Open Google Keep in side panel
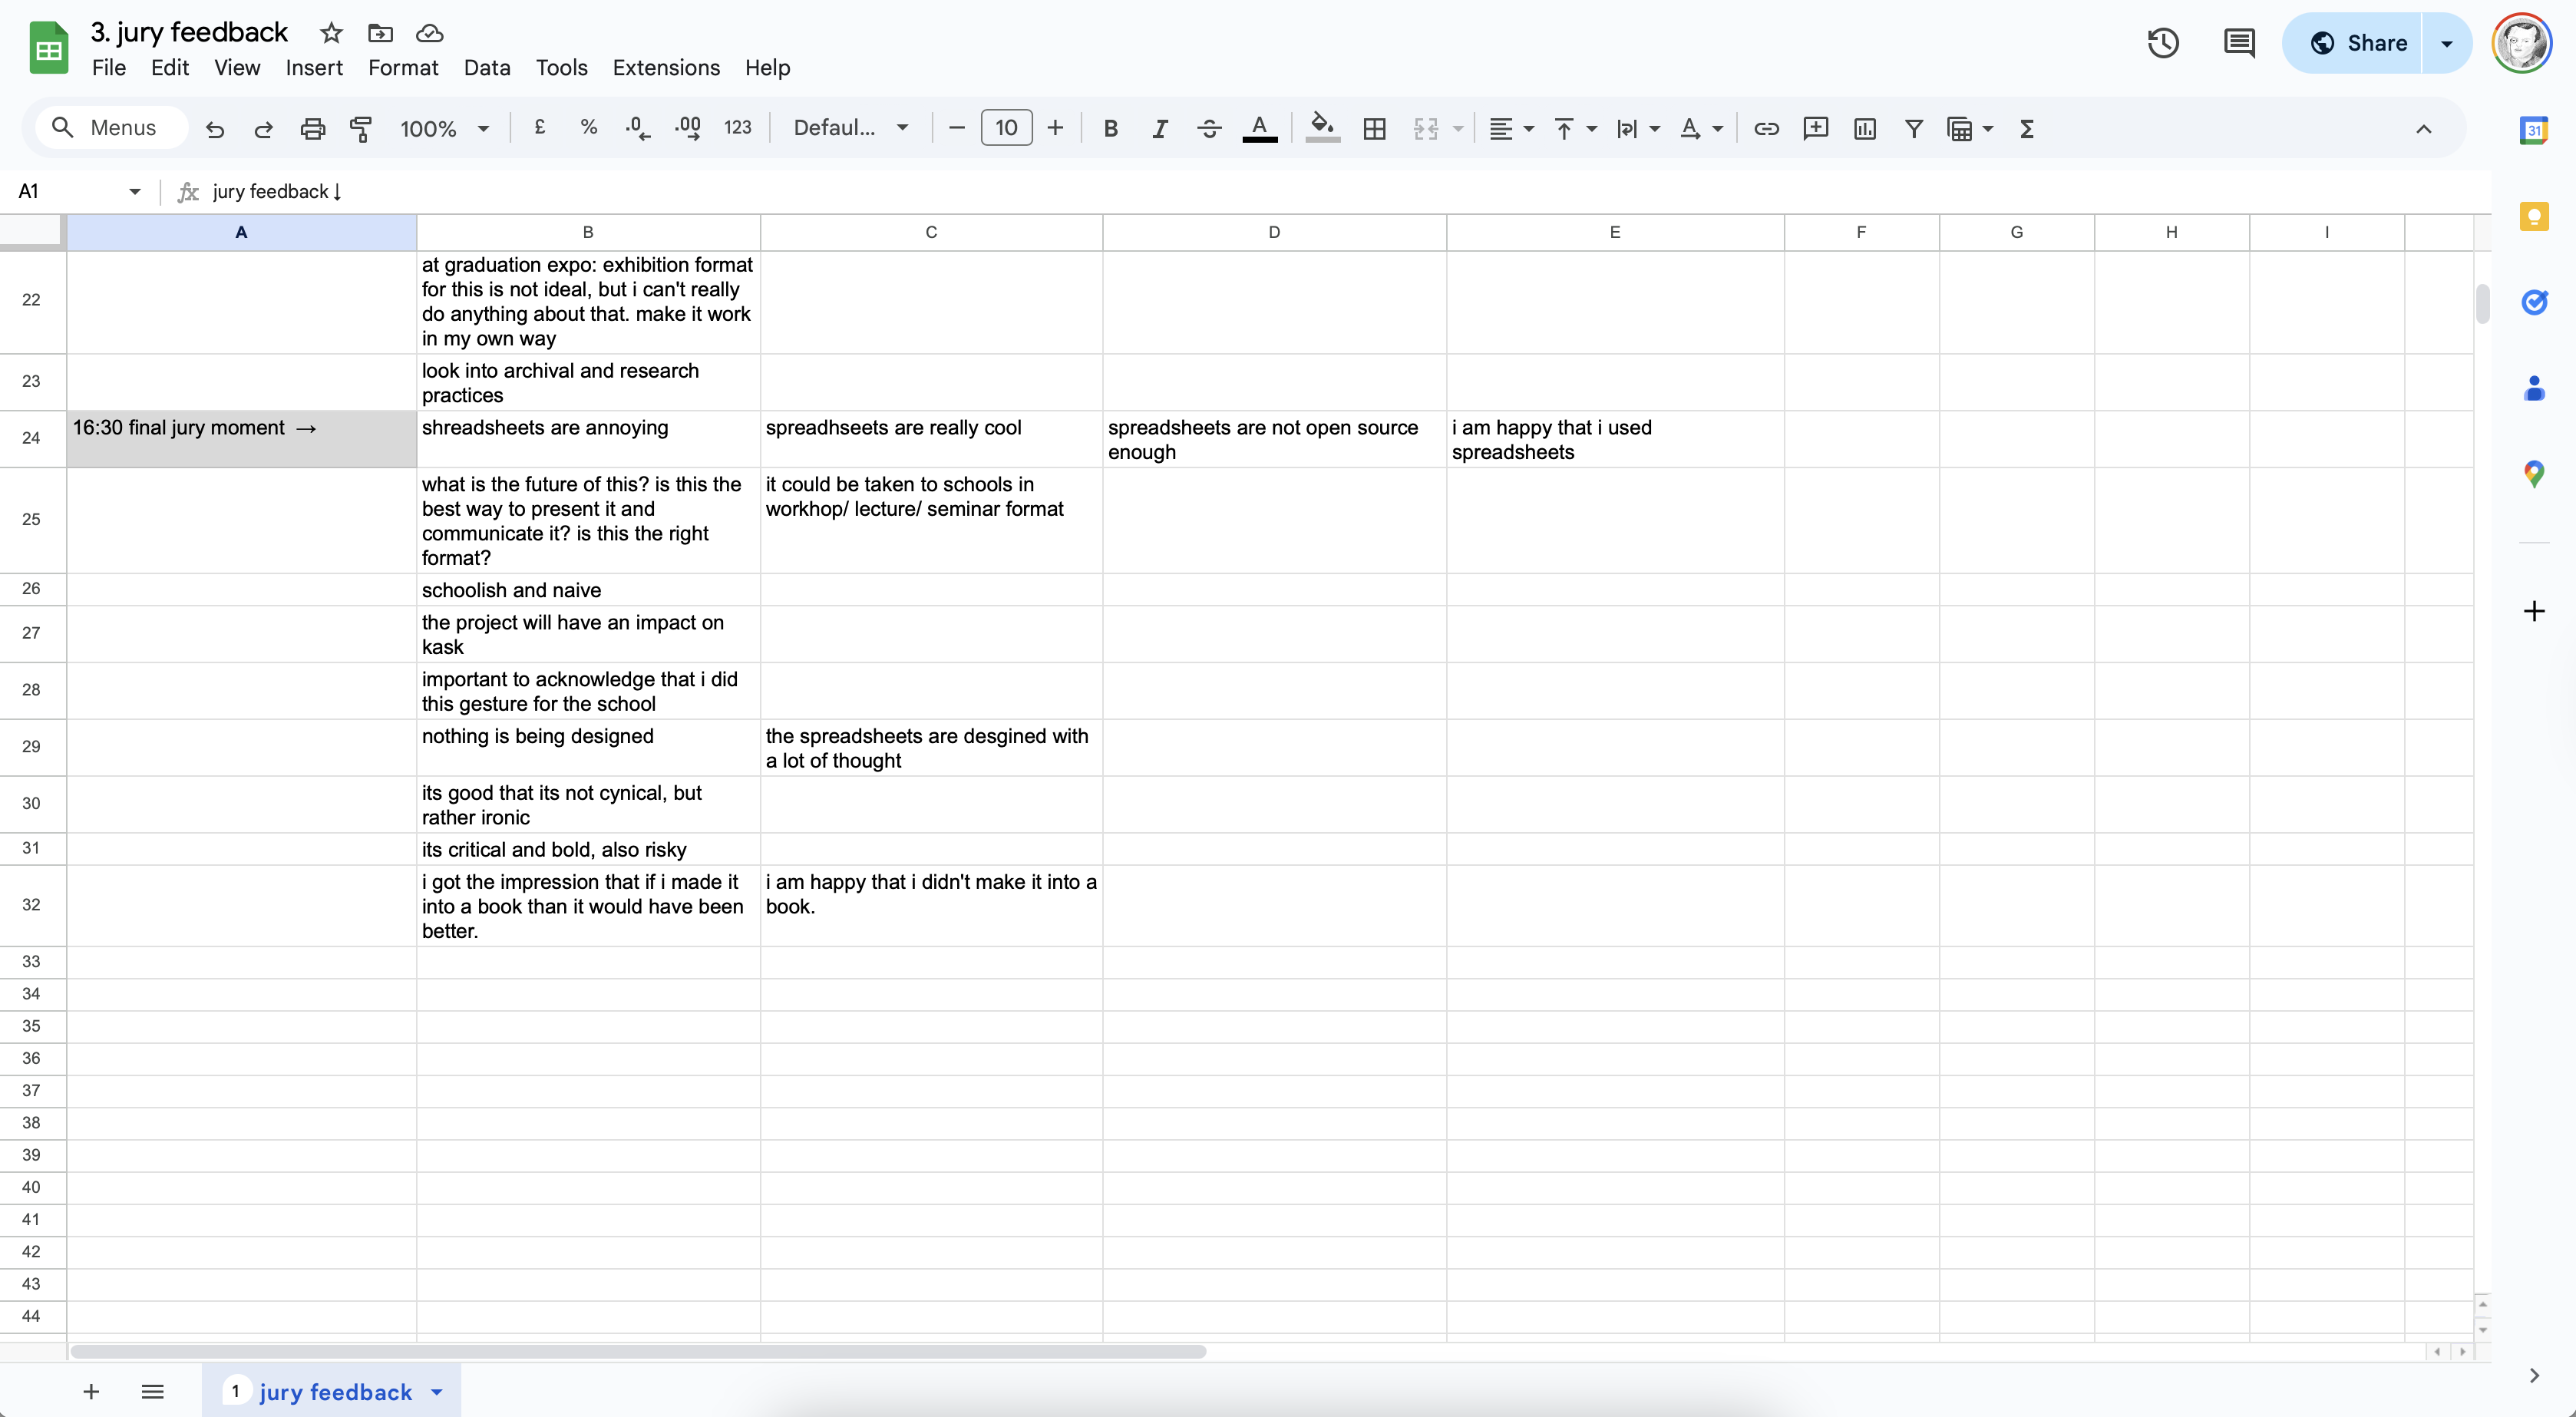Screen dimensions: 2576x1417 coord(2533,216)
